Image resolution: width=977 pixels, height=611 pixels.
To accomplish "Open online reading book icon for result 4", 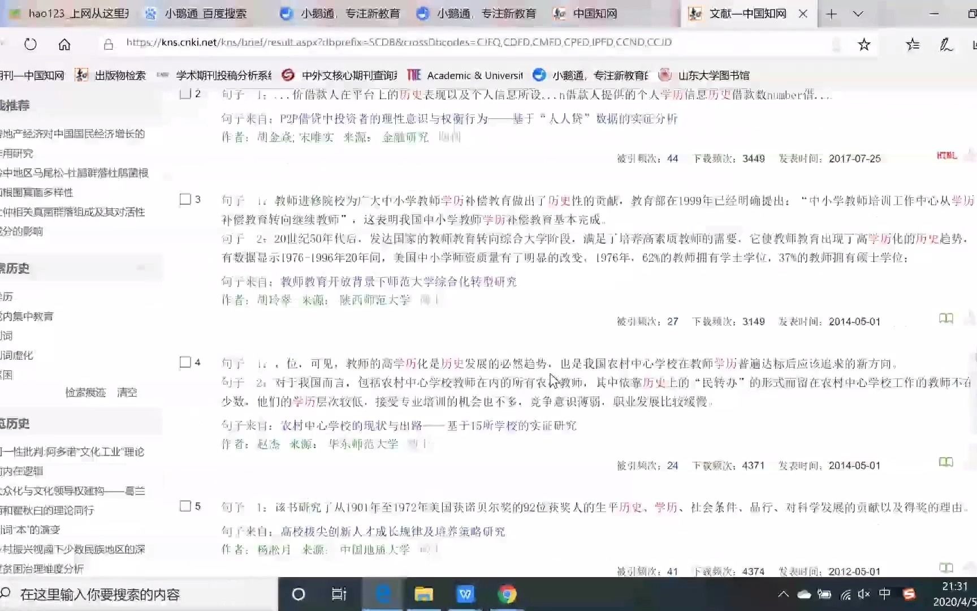I will [946, 462].
